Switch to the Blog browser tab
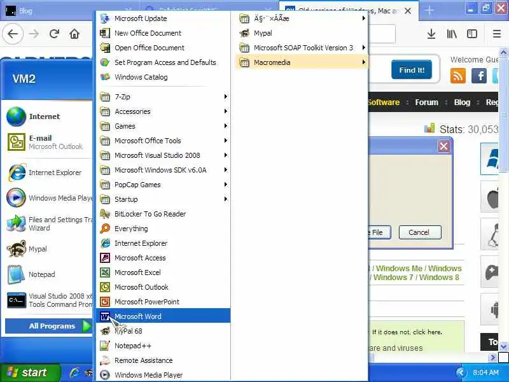This screenshot has width=509, height=382. 70,11
